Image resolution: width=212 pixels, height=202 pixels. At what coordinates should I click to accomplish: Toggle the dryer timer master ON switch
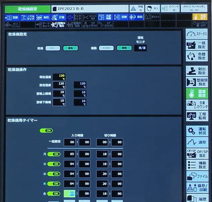(x=46, y=130)
